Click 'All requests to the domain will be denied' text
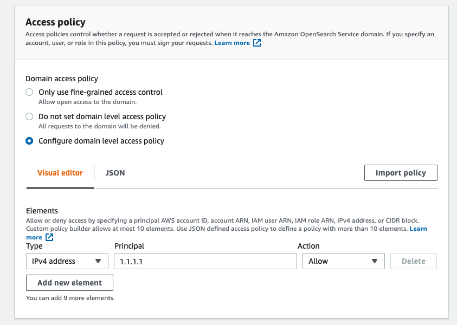 click(x=100, y=126)
